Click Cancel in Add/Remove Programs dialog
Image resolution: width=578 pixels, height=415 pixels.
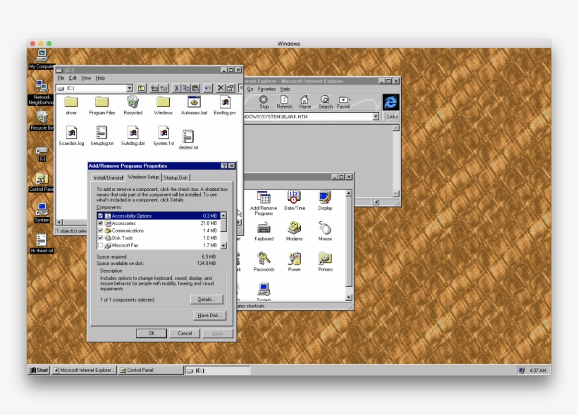(185, 333)
